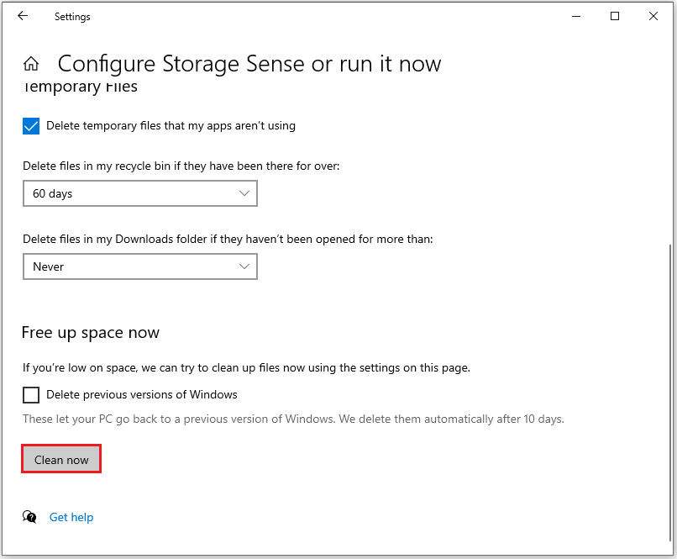Click the Settings title in the title bar
Viewport: 677px width, 559px height.
[72, 16]
